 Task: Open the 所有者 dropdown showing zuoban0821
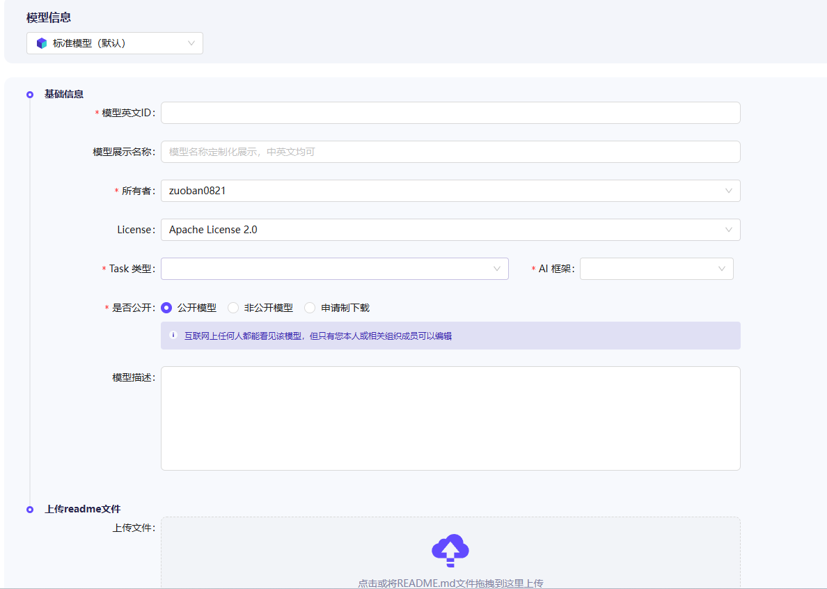click(450, 191)
